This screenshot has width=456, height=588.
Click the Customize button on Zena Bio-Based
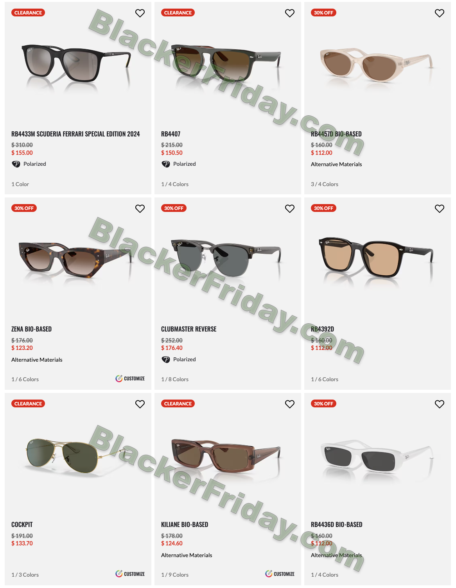[x=130, y=378]
